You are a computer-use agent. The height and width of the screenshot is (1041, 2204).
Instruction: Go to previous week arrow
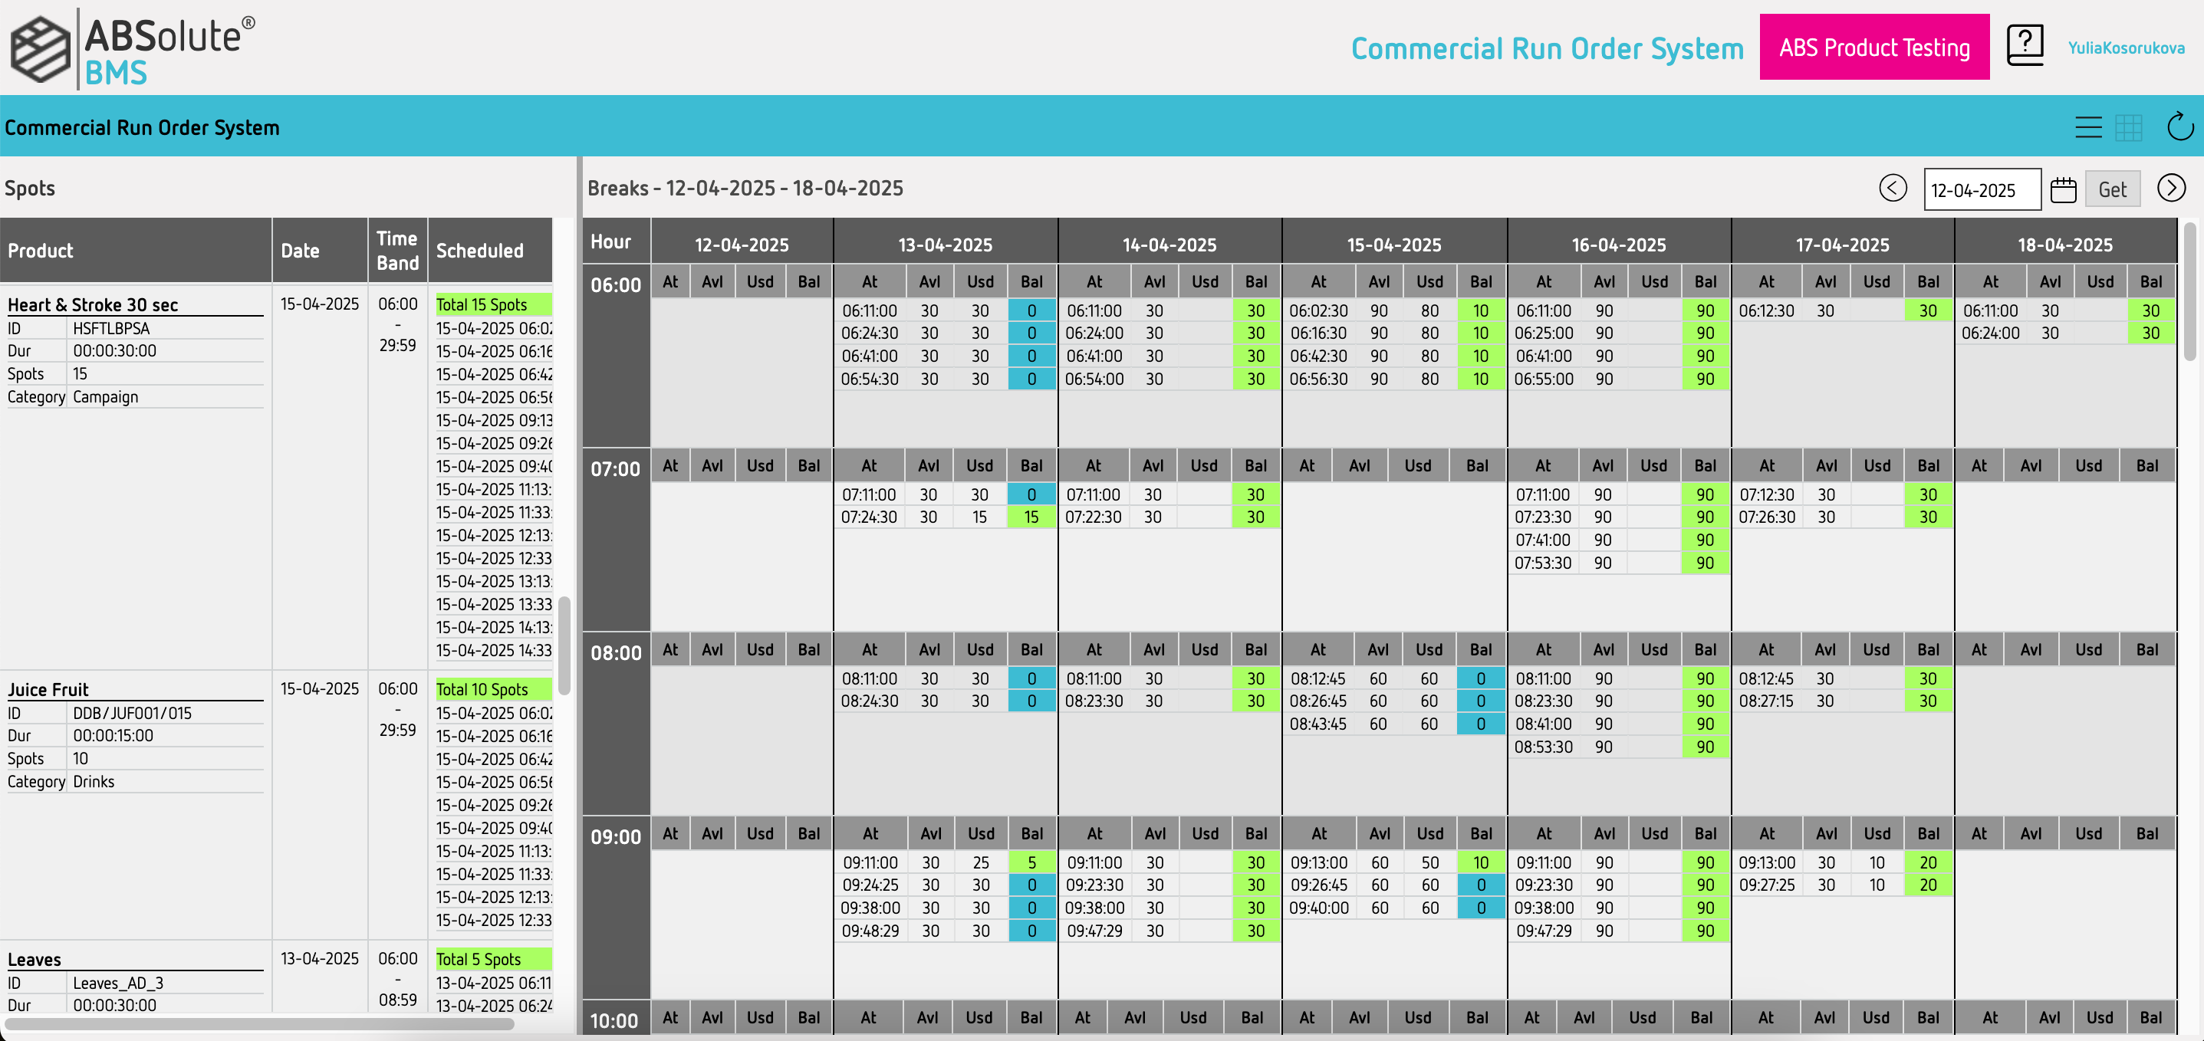tap(1893, 188)
